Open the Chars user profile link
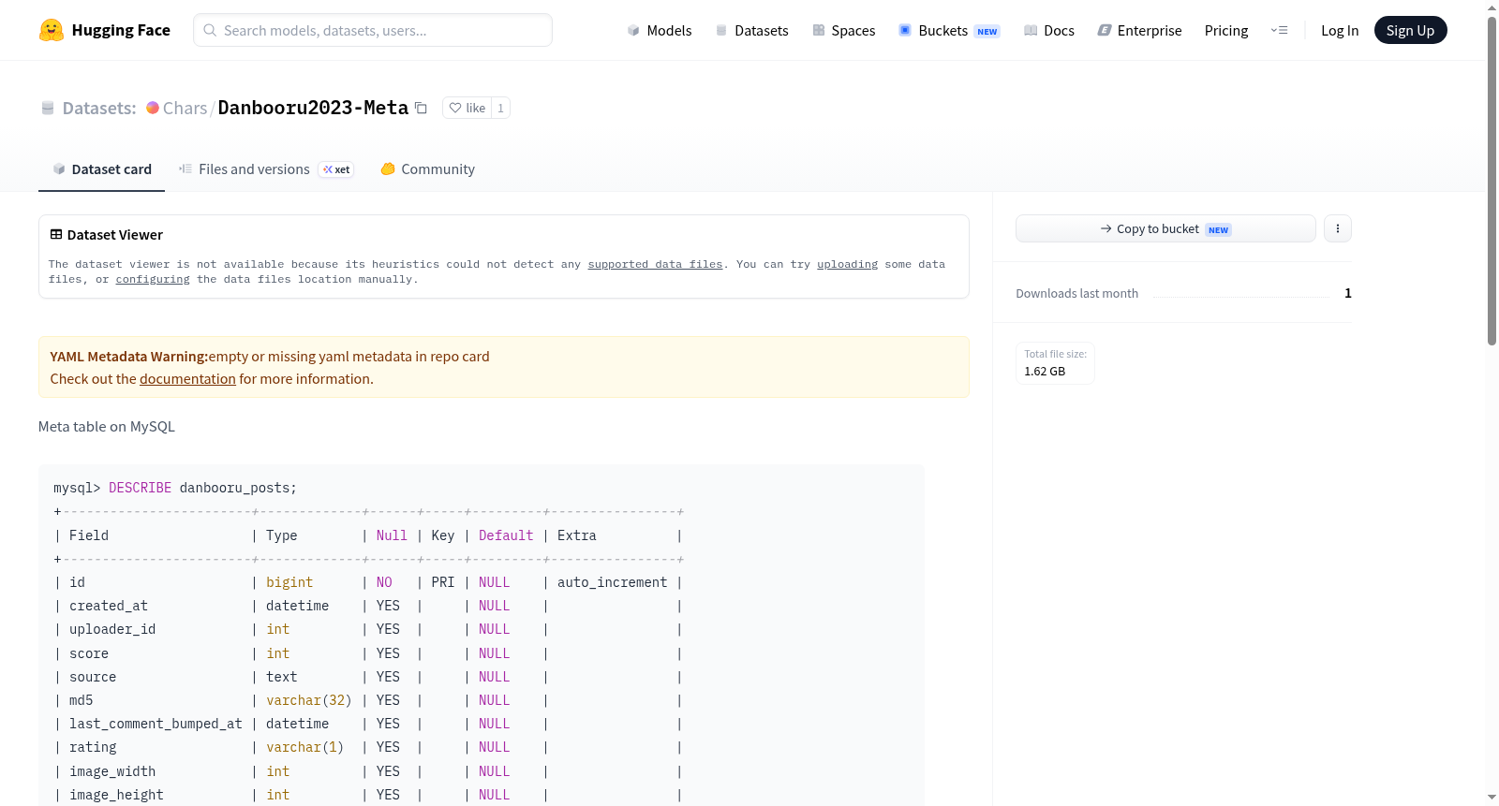 pyautogui.click(x=185, y=108)
